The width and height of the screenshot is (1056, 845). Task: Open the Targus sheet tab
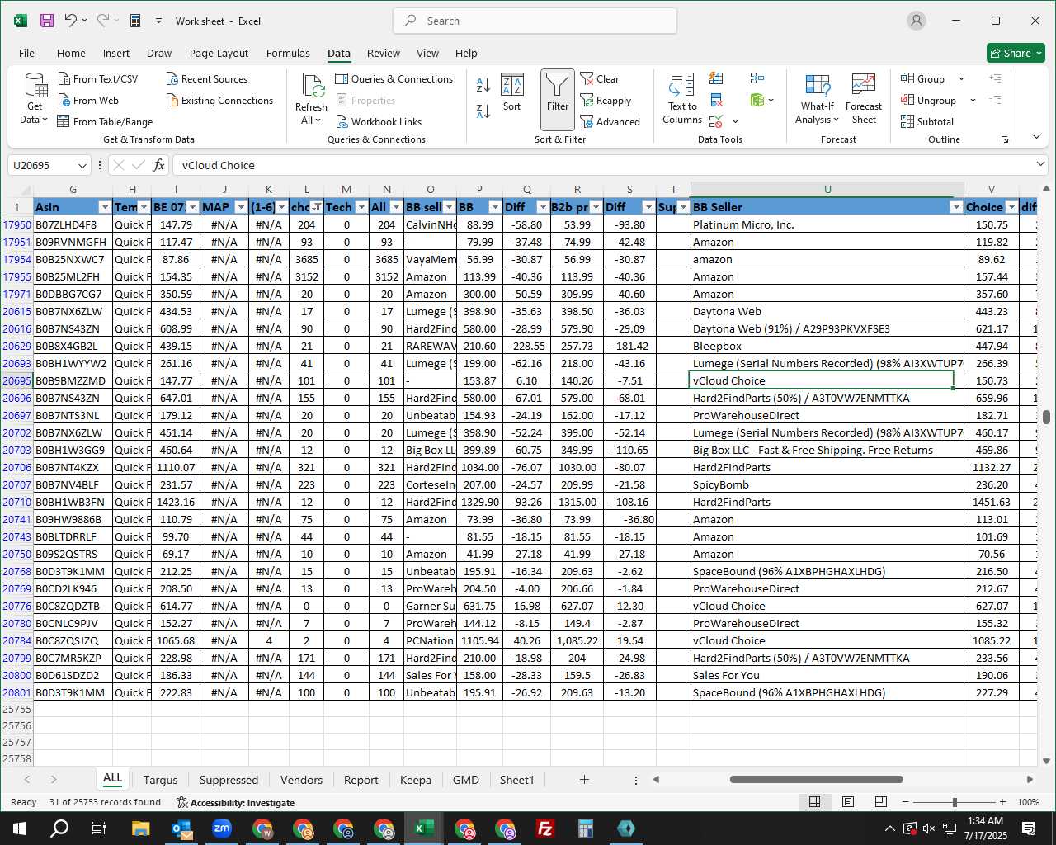pos(160,780)
